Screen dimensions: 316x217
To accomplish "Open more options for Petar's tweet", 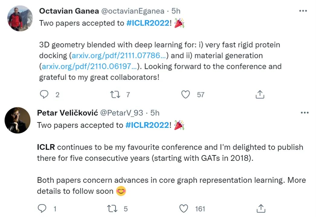I will point(305,113).
